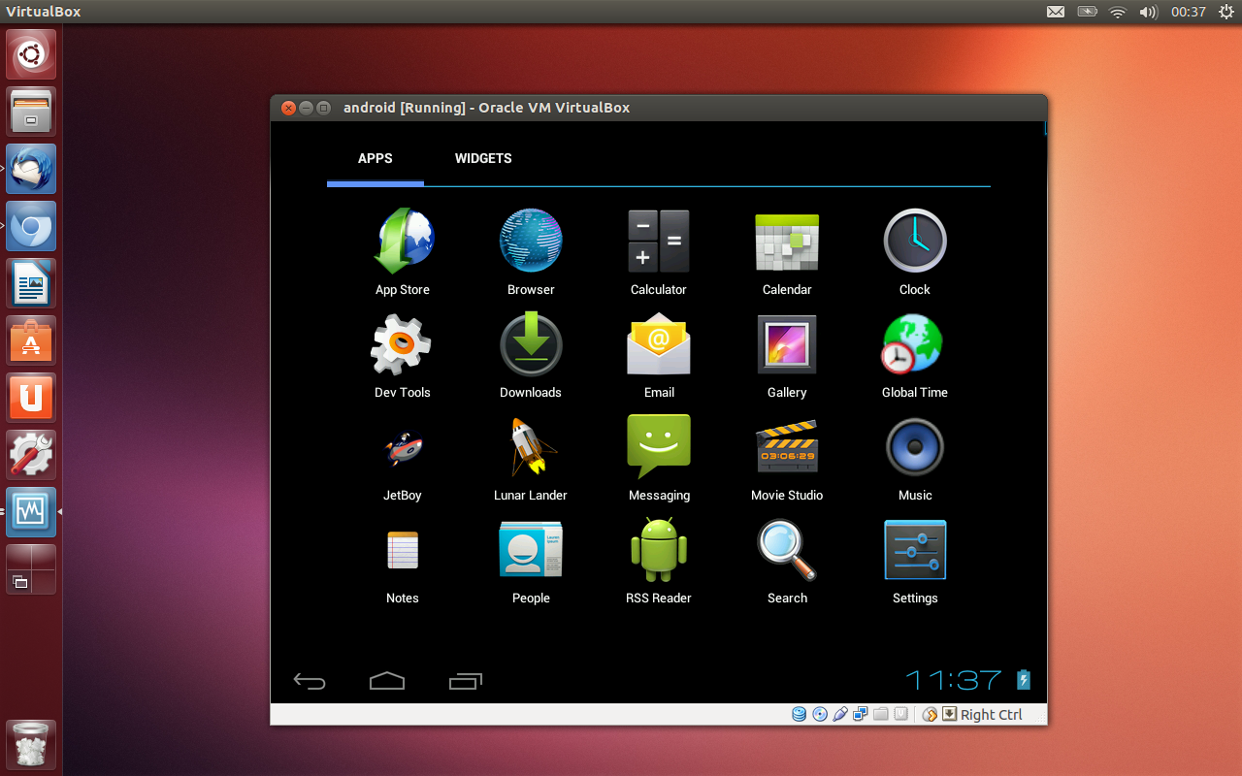Open the Workspace Switcher
Screen dimensions: 1242x776
[31, 569]
